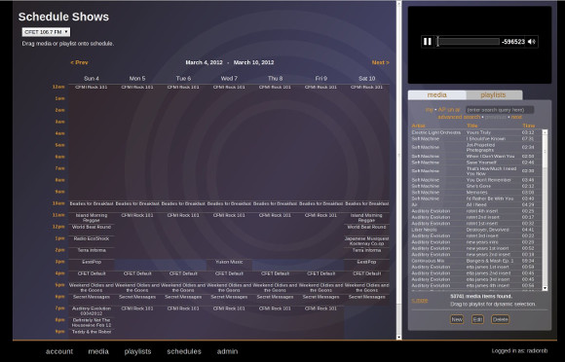Select 'new years intro' media row

point(476,242)
